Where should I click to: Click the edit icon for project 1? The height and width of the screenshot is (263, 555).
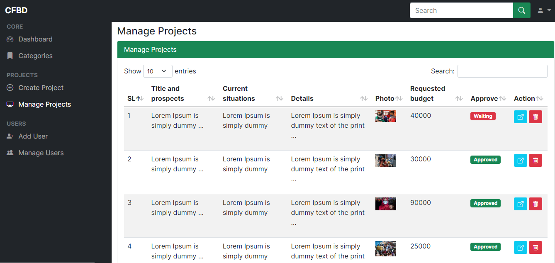520,117
